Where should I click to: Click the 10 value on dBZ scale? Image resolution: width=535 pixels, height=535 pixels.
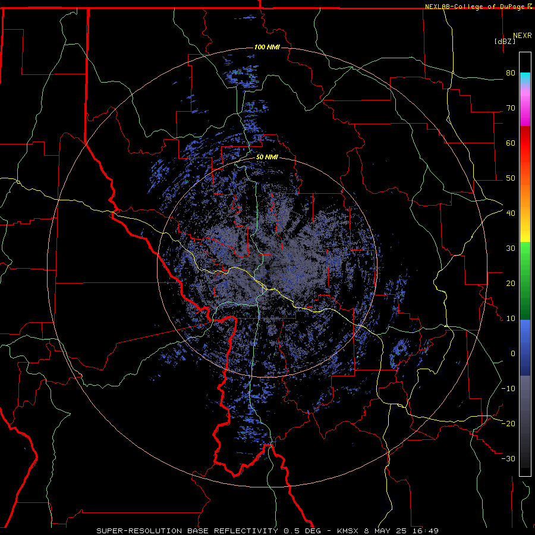pyautogui.click(x=511, y=319)
